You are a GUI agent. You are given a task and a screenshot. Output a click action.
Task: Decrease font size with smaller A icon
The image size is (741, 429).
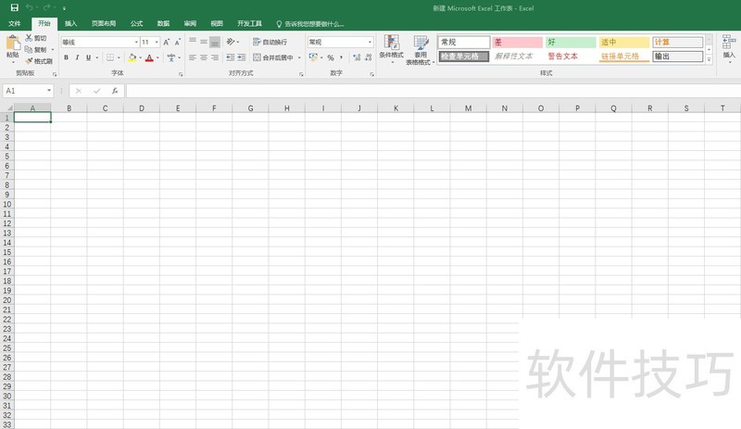point(178,42)
